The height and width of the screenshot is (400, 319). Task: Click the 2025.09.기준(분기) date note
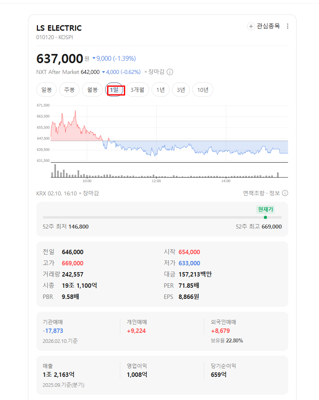coord(64,385)
